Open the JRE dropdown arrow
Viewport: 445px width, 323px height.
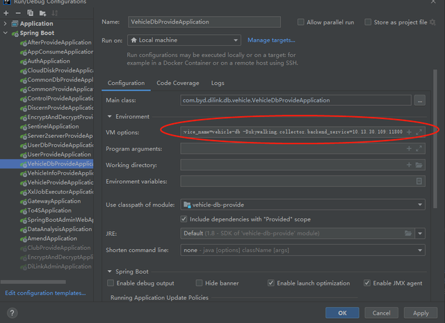[x=420, y=233]
